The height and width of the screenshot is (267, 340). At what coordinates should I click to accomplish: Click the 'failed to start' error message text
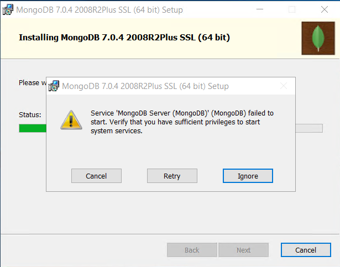(x=181, y=122)
